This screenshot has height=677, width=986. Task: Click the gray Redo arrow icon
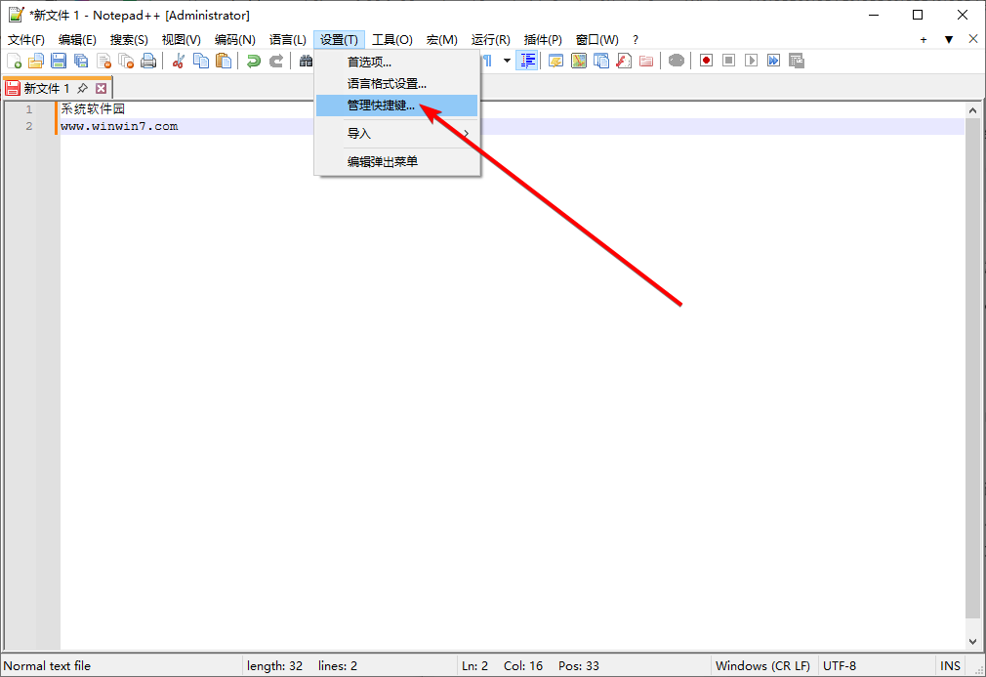coord(276,61)
